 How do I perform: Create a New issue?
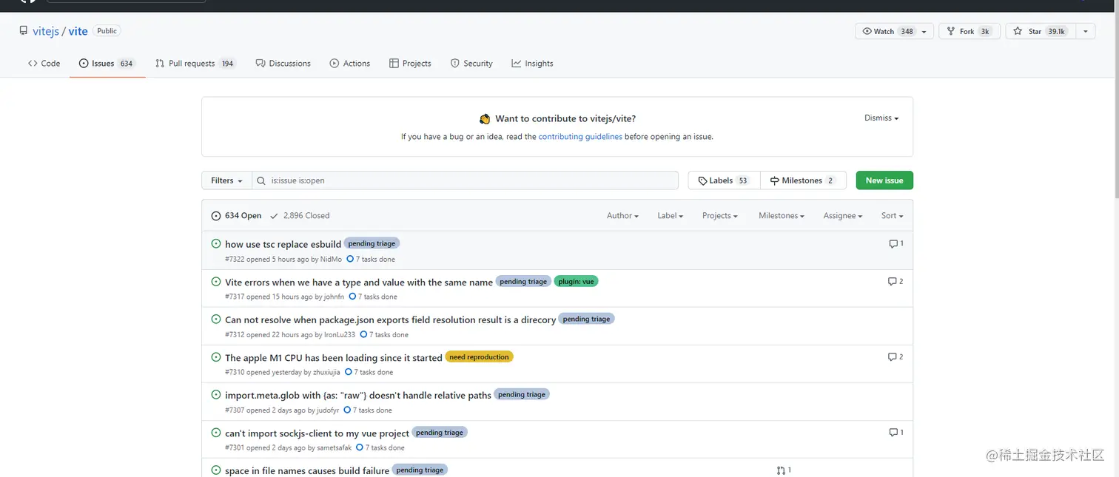pos(884,180)
